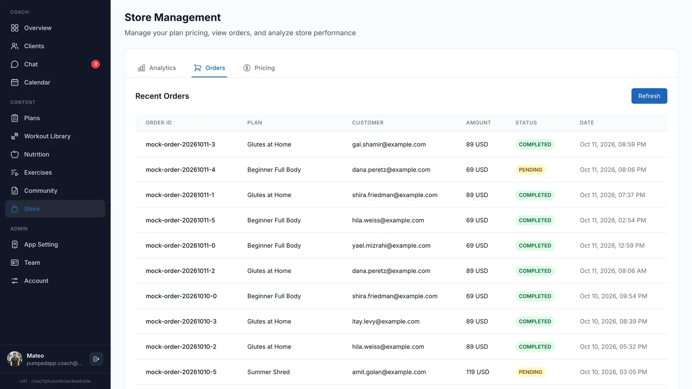Click the red chat notification badge
692x389 pixels.
[x=96, y=64]
